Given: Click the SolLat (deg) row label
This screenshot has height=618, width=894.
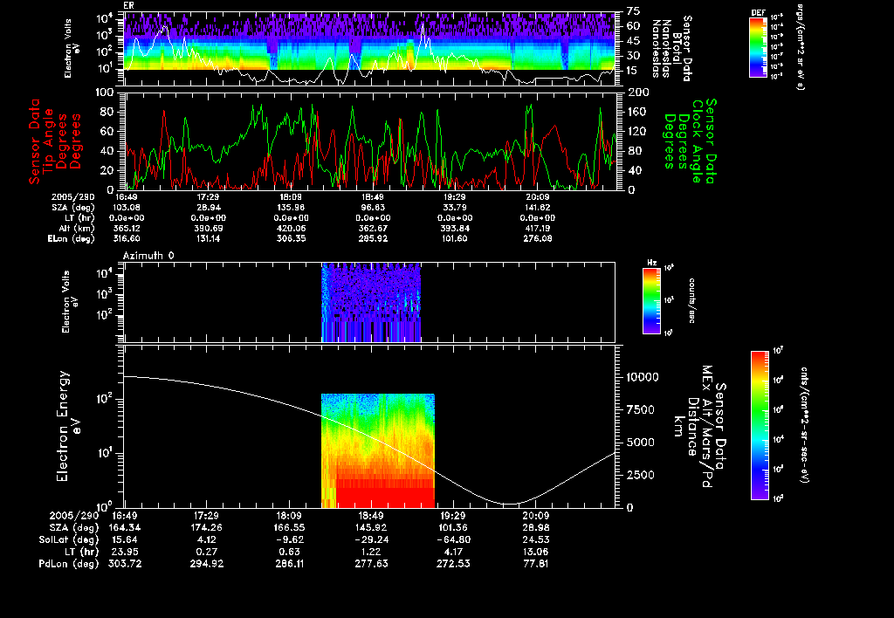Looking at the screenshot, I should (68, 540).
